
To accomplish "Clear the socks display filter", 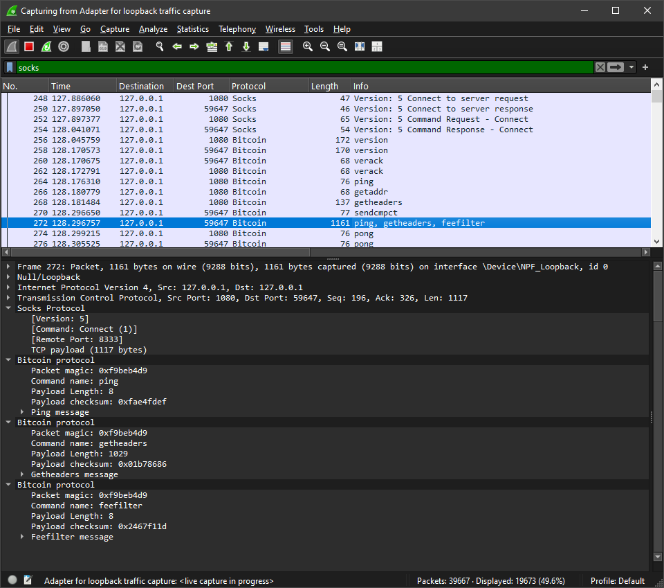I will (x=600, y=67).
